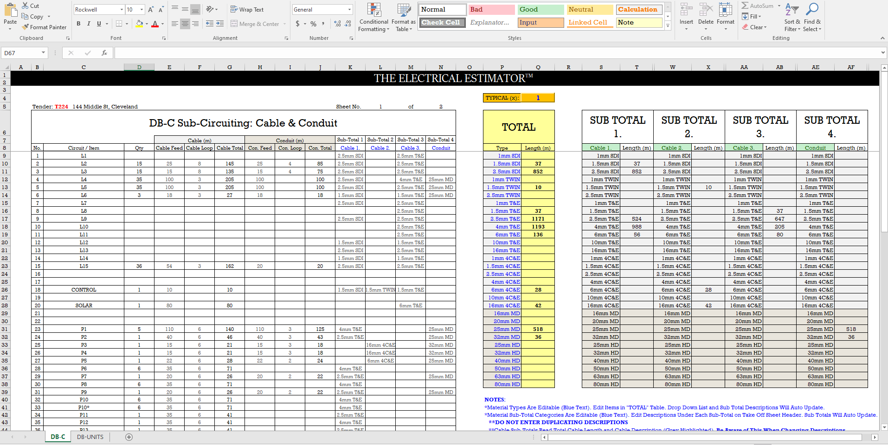Add a new sheet
This screenshot has width=888, height=445.
[129, 437]
